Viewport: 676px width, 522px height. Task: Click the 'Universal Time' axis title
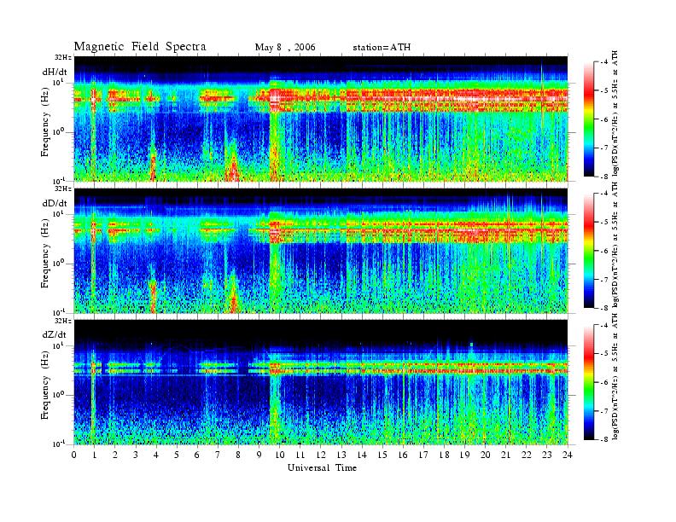pos(322,467)
